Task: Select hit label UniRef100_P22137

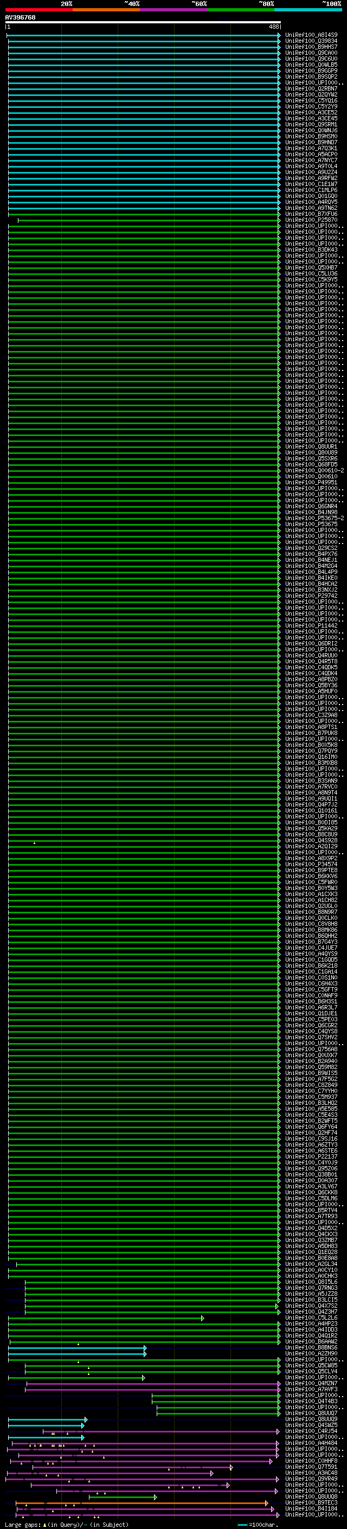Action: coord(311,1156)
